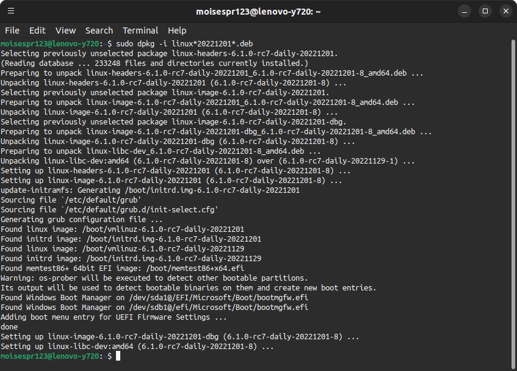Screen dimensions: 517x371
Task: Open the Terminal menu
Action: point(140,31)
